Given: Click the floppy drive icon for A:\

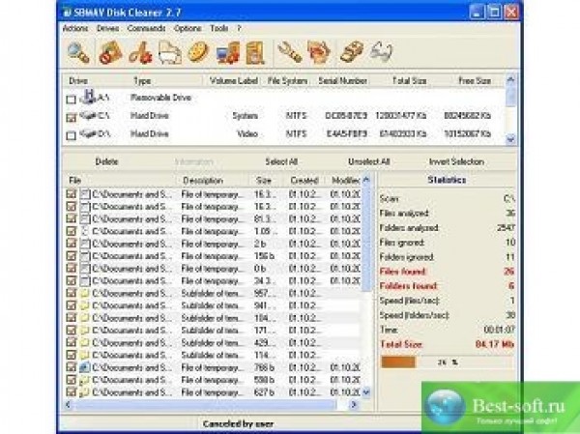Looking at the screenshot, I should pos(88,97).
